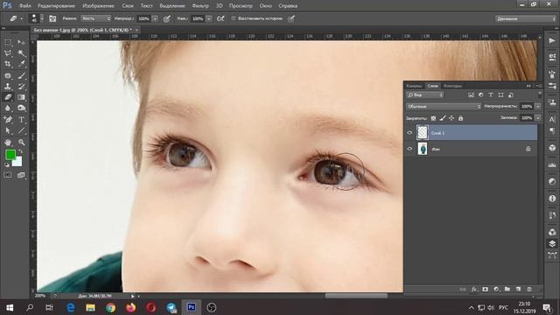Select the Spot Healing Brush tool

click(8, 76)
